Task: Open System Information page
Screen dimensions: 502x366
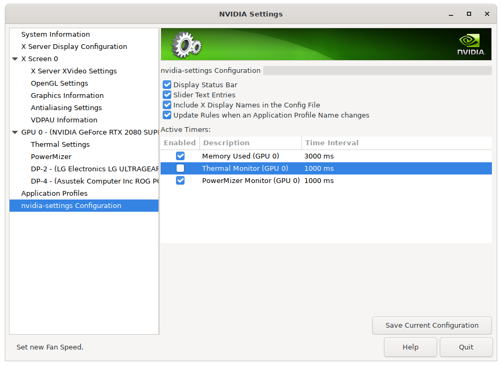Action: tap(55, 34)
